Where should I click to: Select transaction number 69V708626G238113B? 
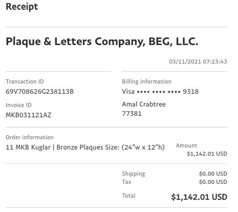(x=40, y=92)
